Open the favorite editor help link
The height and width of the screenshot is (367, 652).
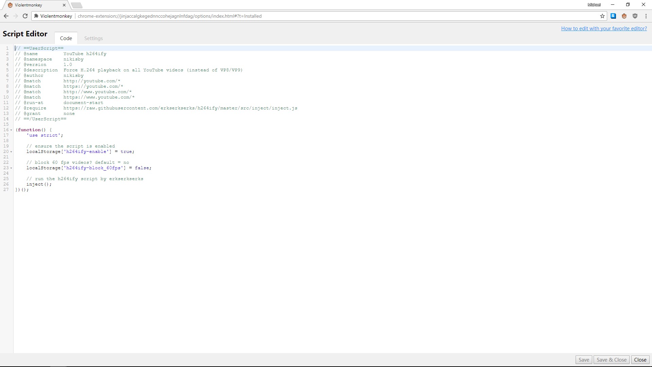click(x=604, y=28)
